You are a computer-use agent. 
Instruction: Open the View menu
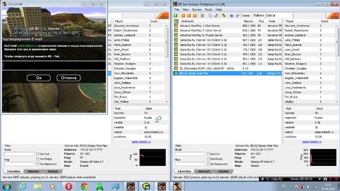(185, 10)
